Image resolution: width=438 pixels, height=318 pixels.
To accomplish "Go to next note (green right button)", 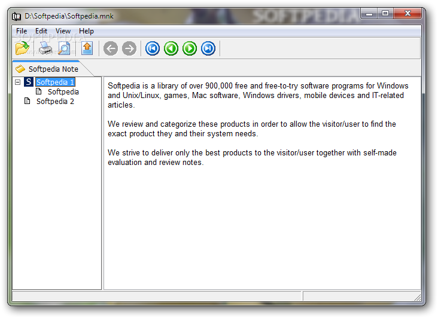I will click(x=190, y=48).
